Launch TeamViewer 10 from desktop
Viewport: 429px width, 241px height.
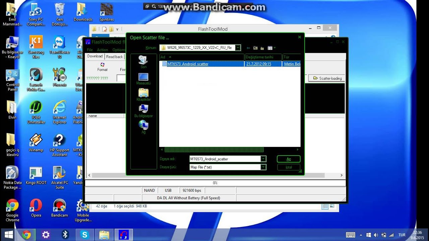click(x=60, y=48)
